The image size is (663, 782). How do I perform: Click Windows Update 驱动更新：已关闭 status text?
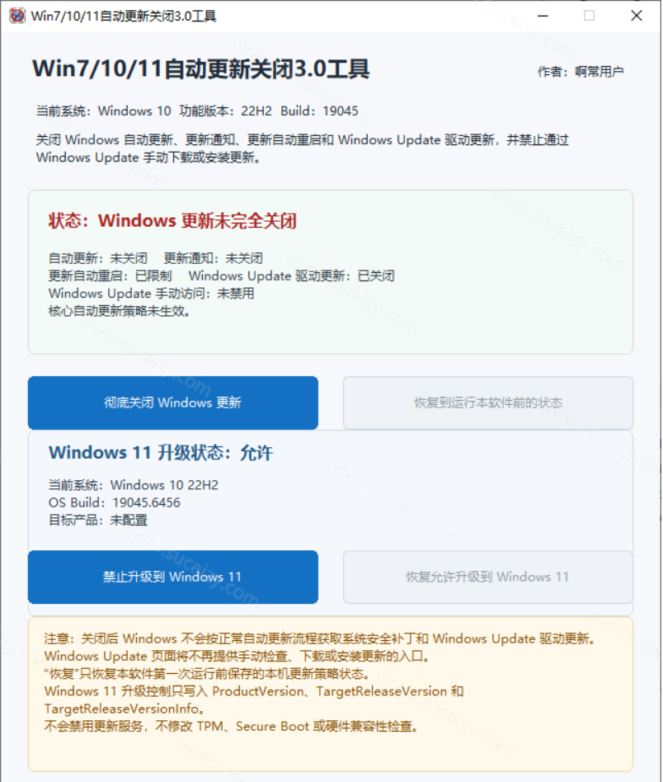292,276
